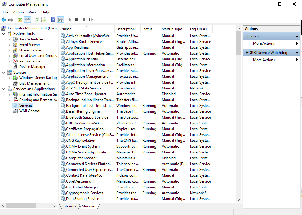Click the Back arrow in the toolbar
This screenshot has width=302, height=215.
pos(4,20)
